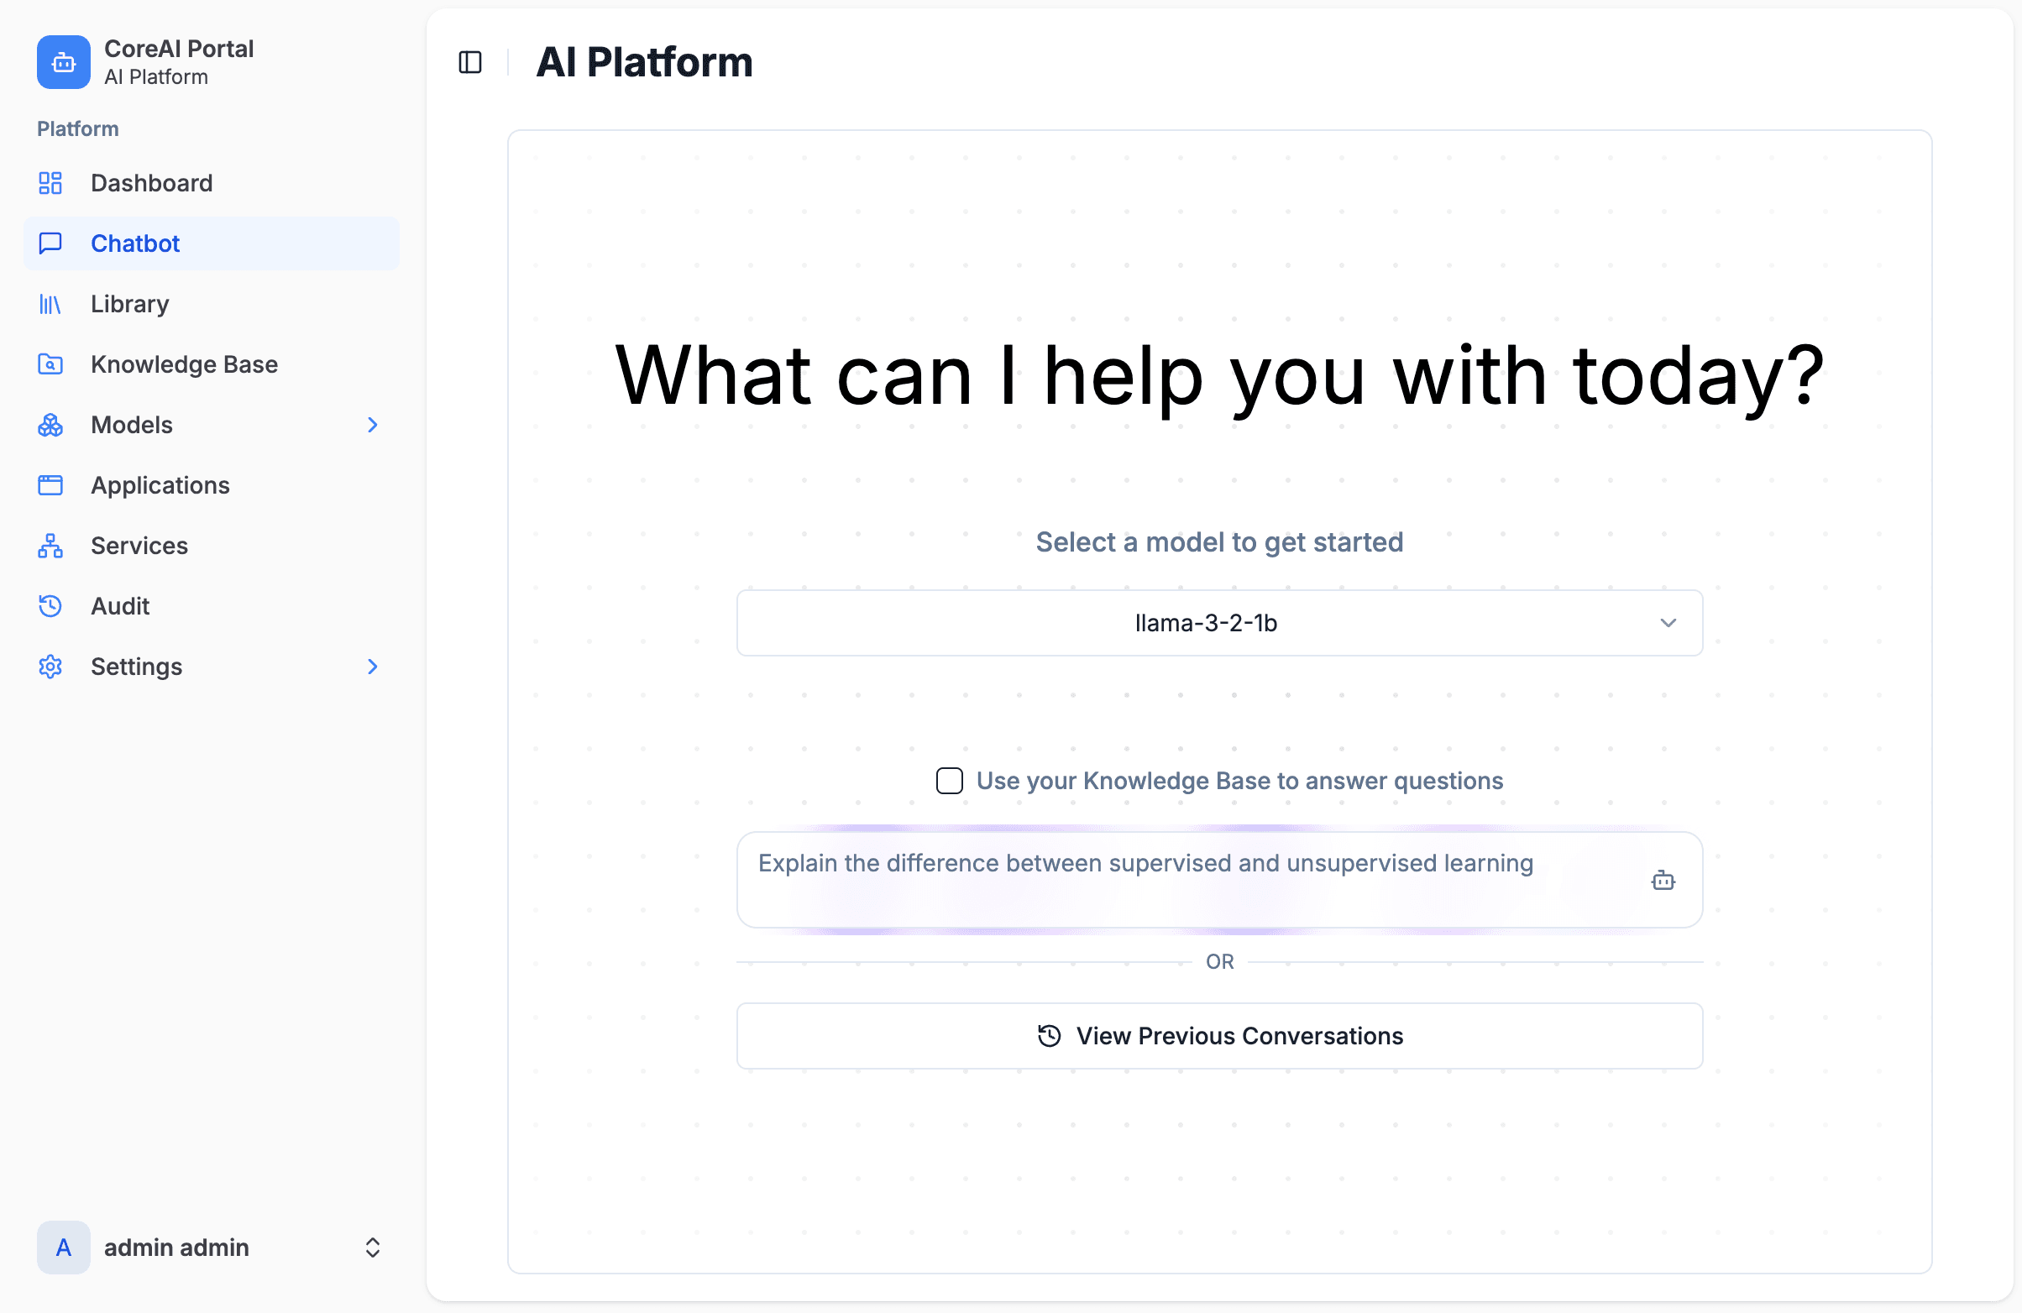Screen dimensions: 2022x1313
Task: Open the Chatbot menu item
Action: [135, 243]
